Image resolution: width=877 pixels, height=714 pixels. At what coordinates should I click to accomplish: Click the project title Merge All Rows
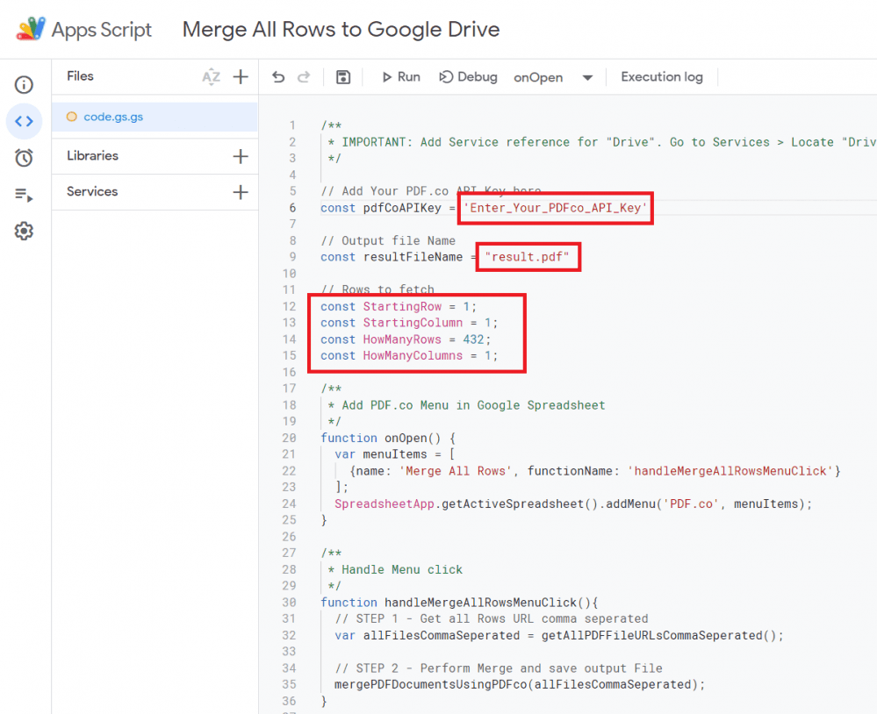pyautogui.click(x=341, y=29)
